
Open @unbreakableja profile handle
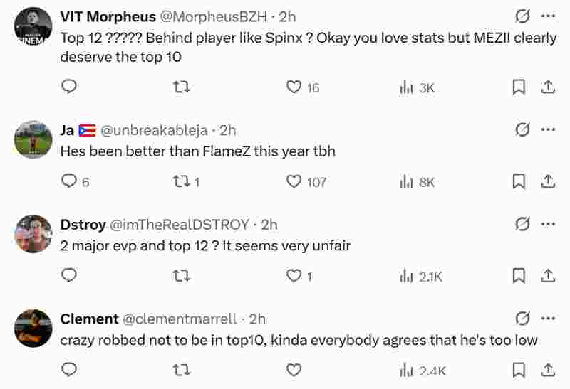(154, 130)
